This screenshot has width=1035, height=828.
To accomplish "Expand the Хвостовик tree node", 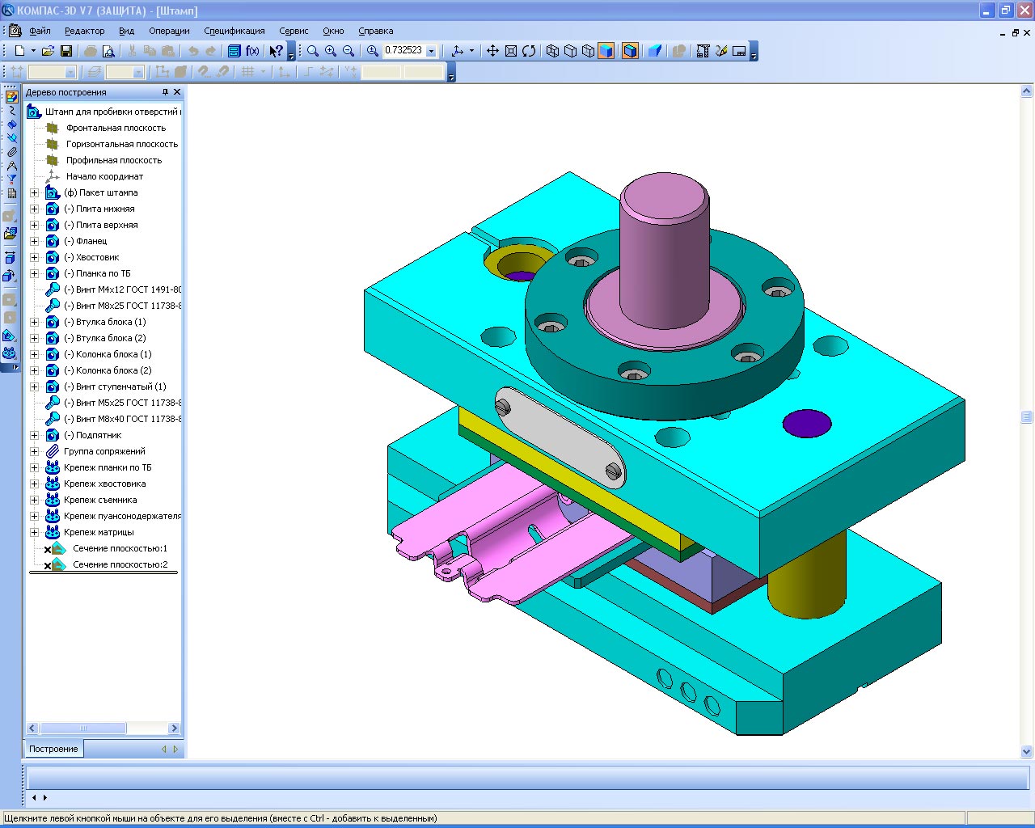I will [x=34, y=257].
